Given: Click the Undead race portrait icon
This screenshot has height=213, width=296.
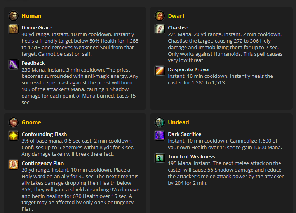Looking at the screenshot, I should 160,122.
